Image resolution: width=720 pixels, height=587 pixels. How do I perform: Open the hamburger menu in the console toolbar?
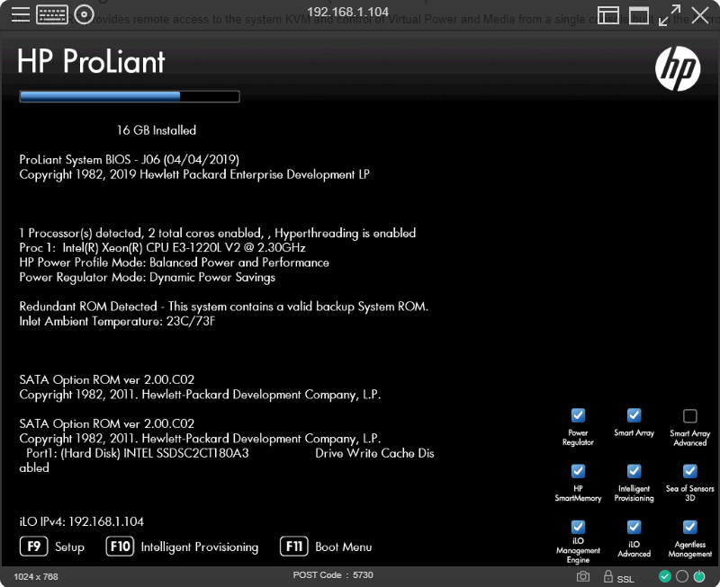(x=20, y=14)
